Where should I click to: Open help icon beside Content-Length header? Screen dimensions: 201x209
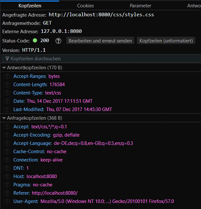(7, 85)
